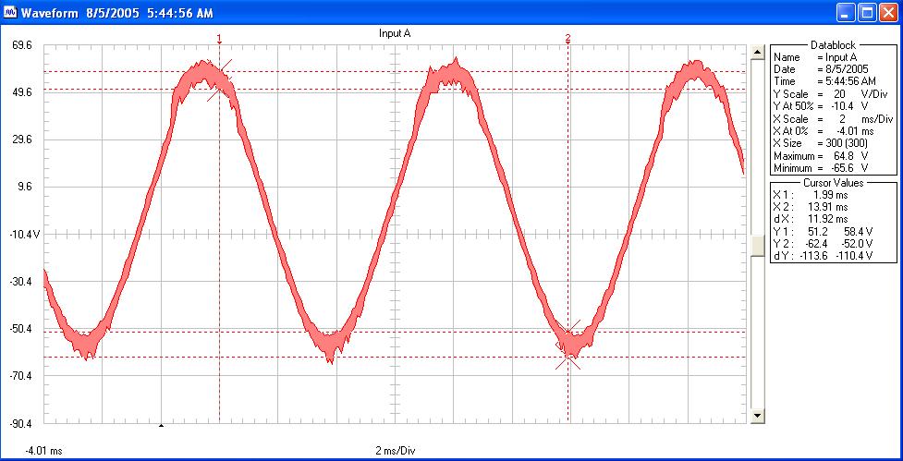Click the dX '11.92 ms' cursor value
This screenshot has width=903, height=461.
[x=810, y=219]
